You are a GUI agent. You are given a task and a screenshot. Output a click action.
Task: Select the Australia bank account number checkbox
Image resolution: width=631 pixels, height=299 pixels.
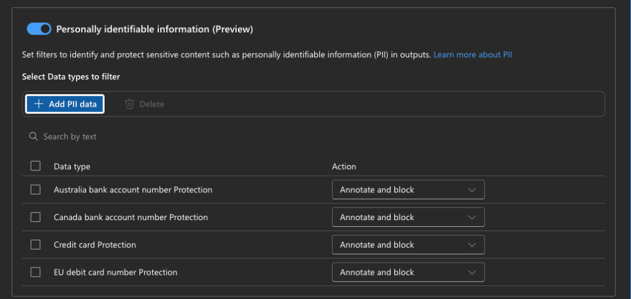coord(36,190)
